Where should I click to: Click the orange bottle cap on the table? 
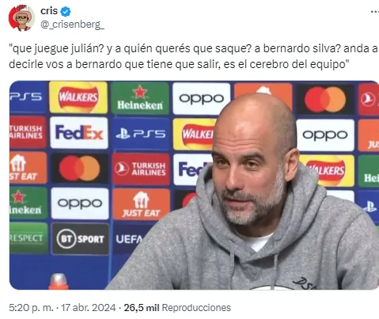[x=59, y=281]
